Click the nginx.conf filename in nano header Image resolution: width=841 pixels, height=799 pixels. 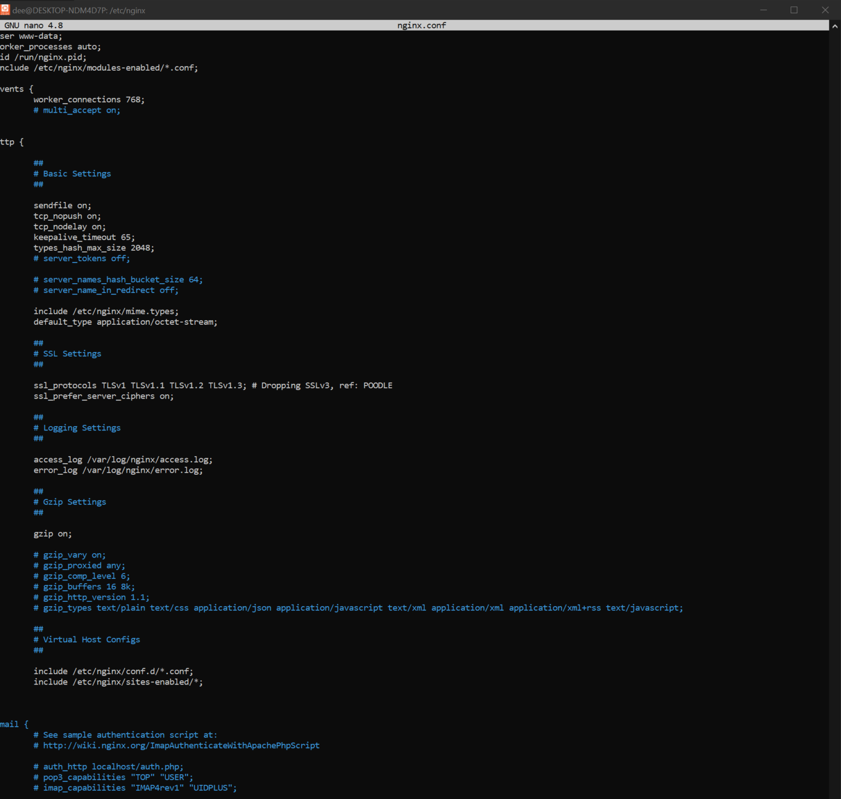pos(421,25)
